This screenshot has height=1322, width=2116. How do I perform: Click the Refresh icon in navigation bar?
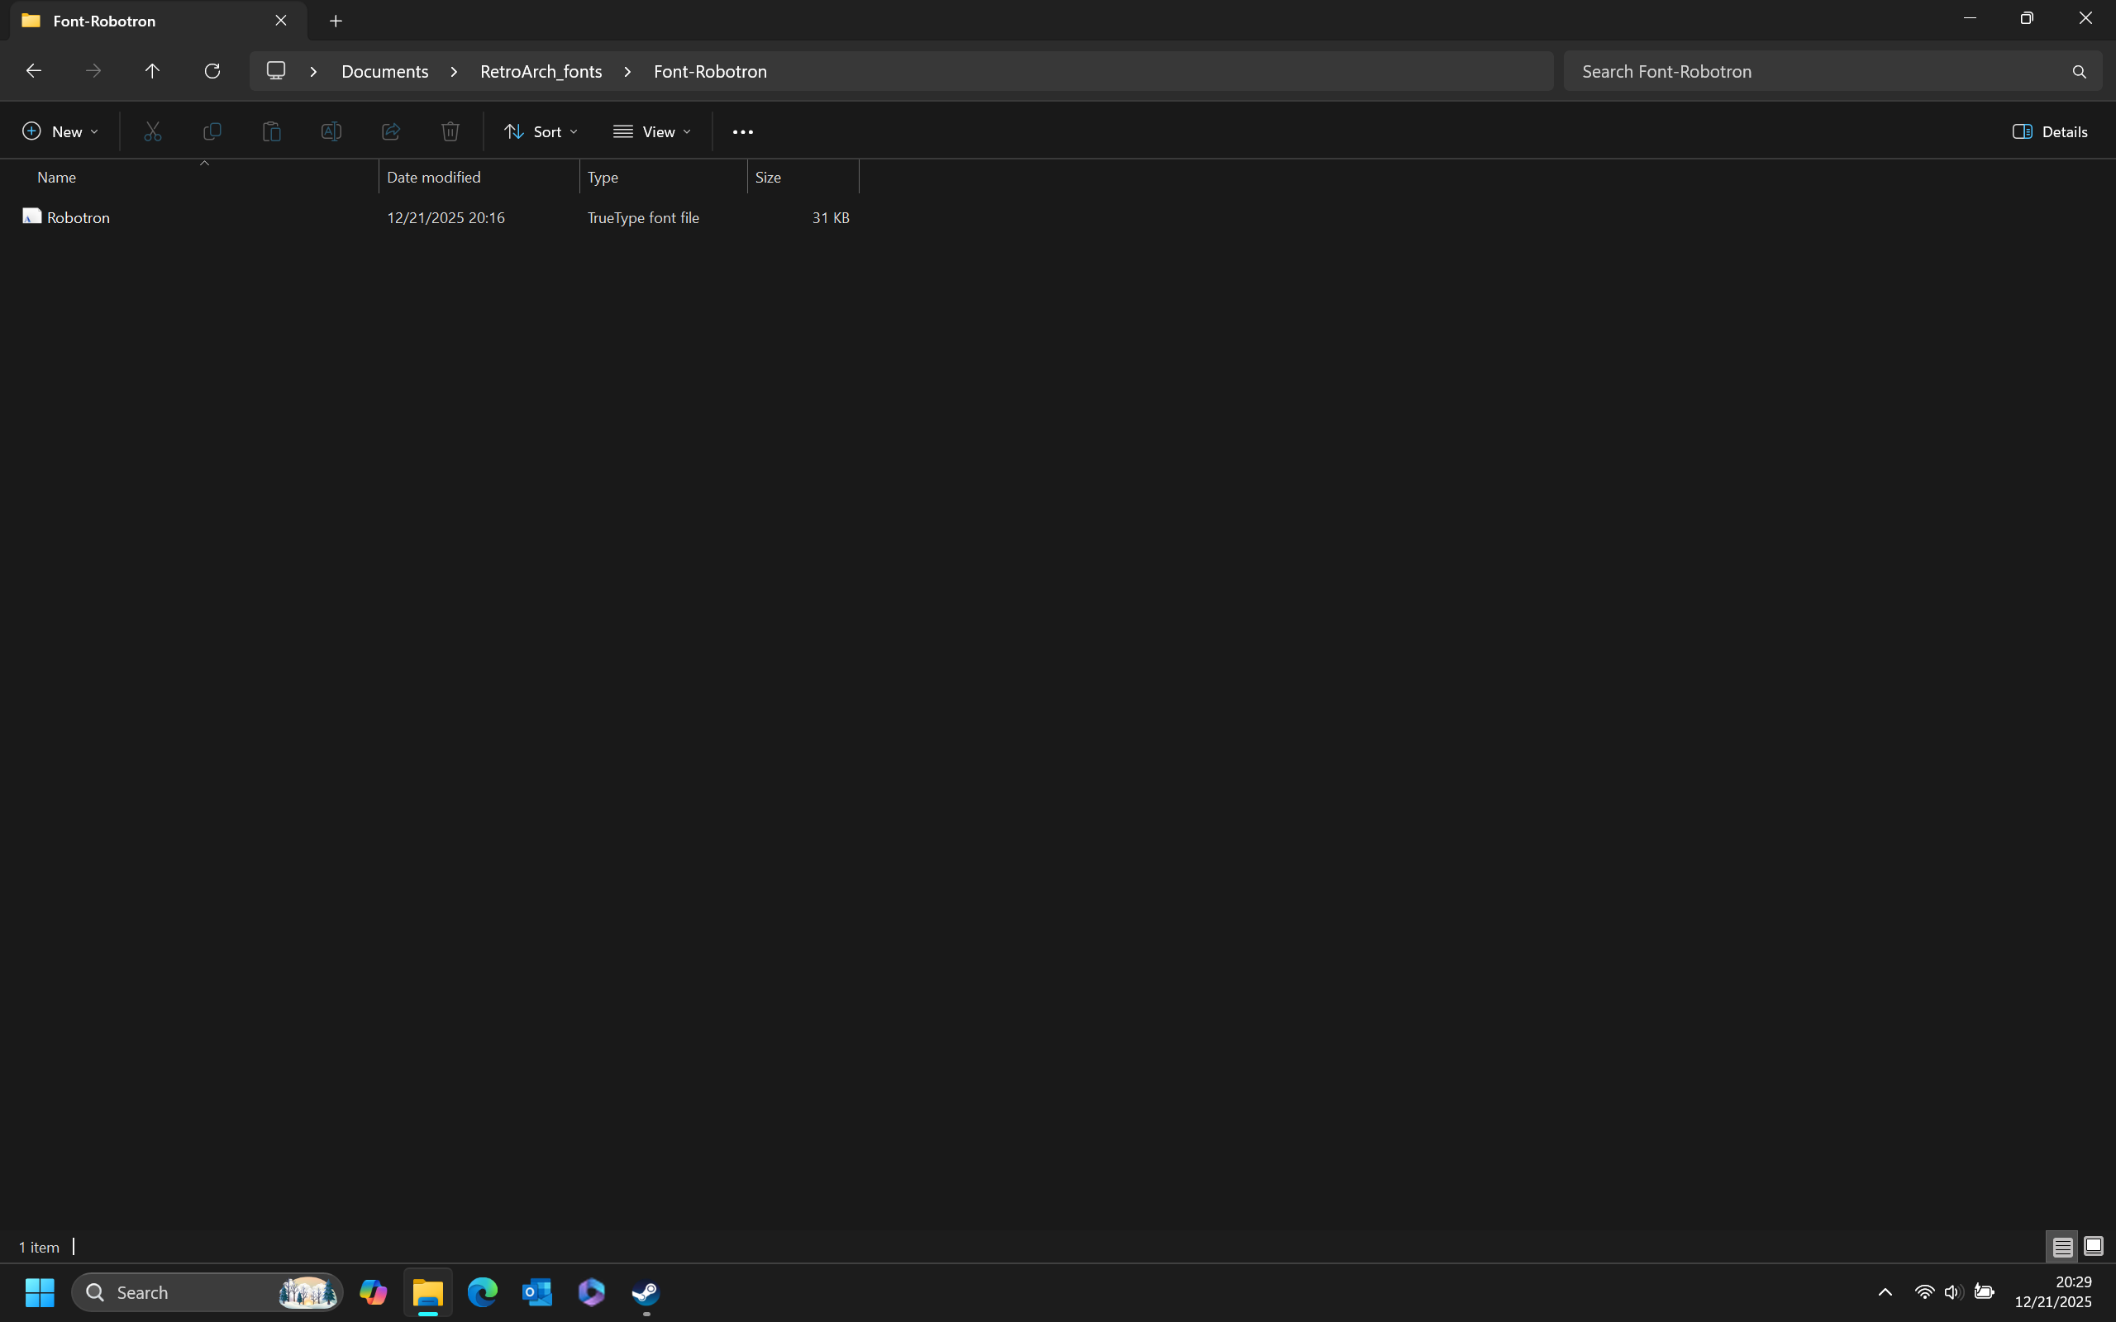coord(212,71)
